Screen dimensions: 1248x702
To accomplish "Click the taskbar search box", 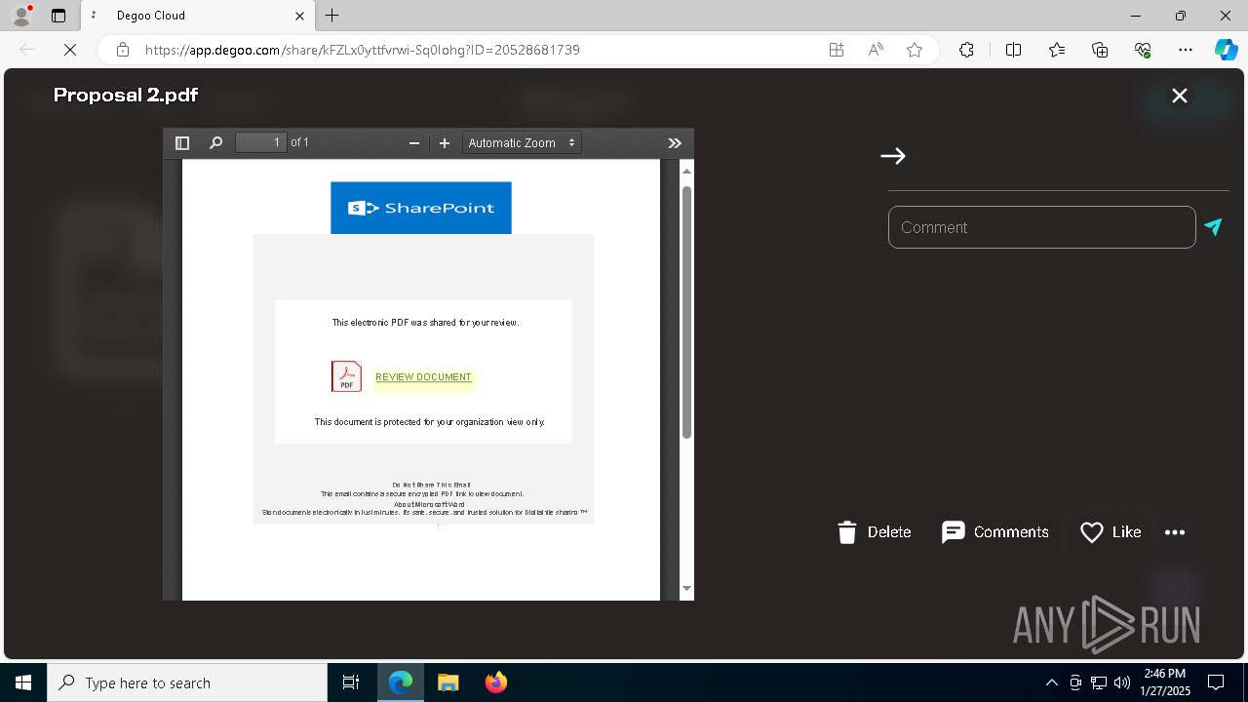I will [187, 682].
